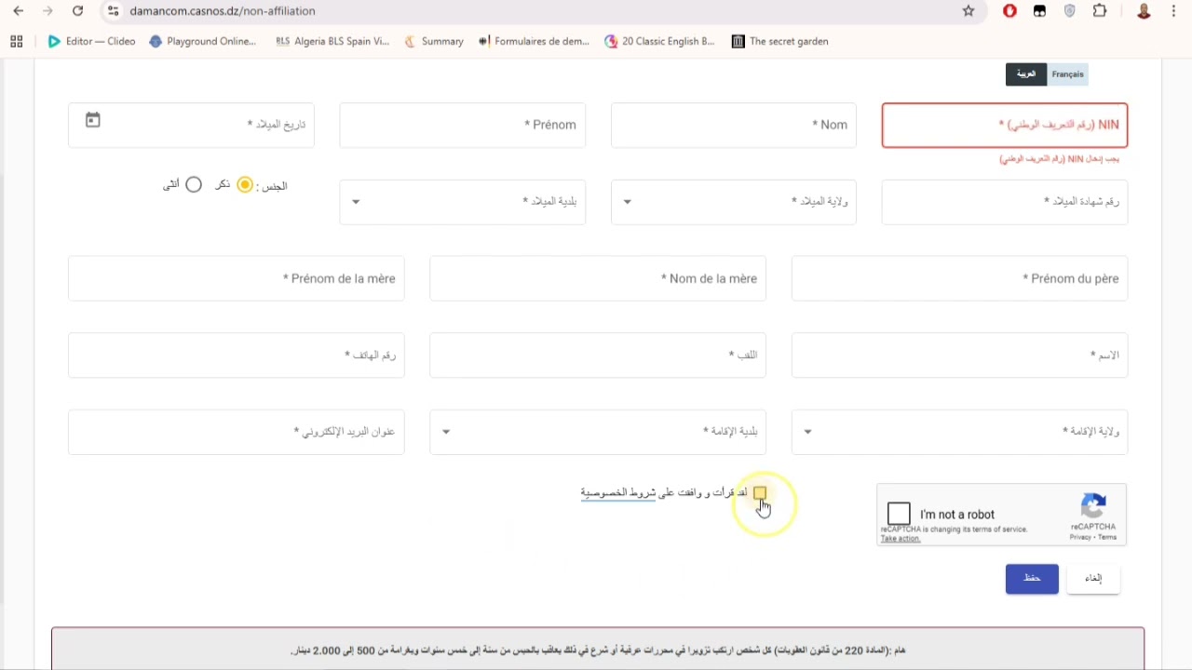Click the address bar URL damancom.casnos.dz
This screenshot has height=670, width=1192.
(x=223, y=11)
